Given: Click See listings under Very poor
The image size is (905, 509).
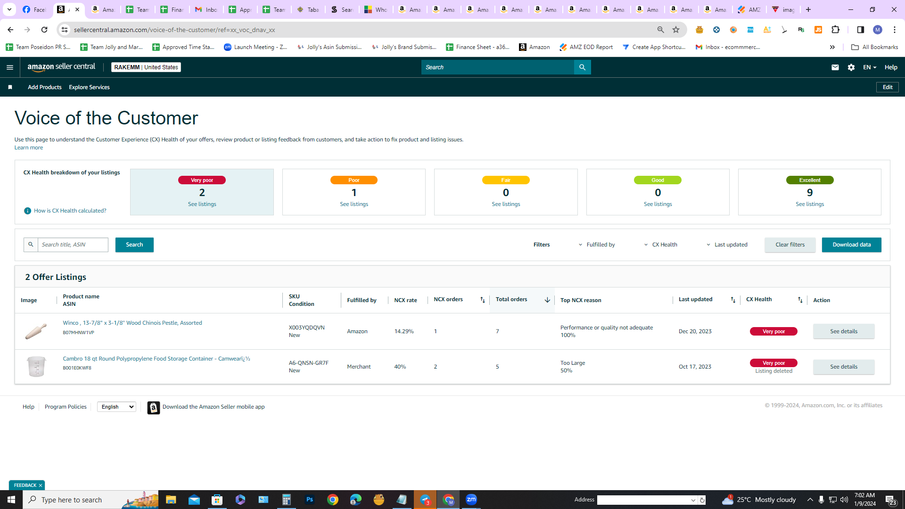Looking at the screenshot, I should click(202, 204).
